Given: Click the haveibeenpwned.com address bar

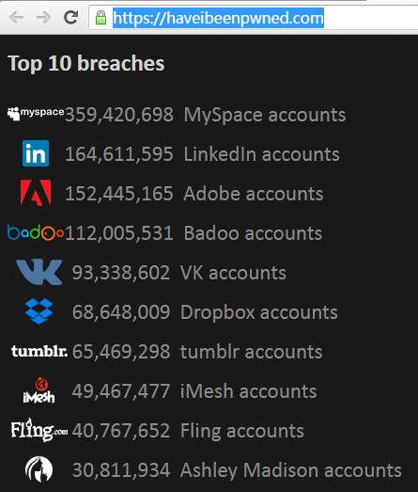Looking at the screenshot, I should pos(254,18).
